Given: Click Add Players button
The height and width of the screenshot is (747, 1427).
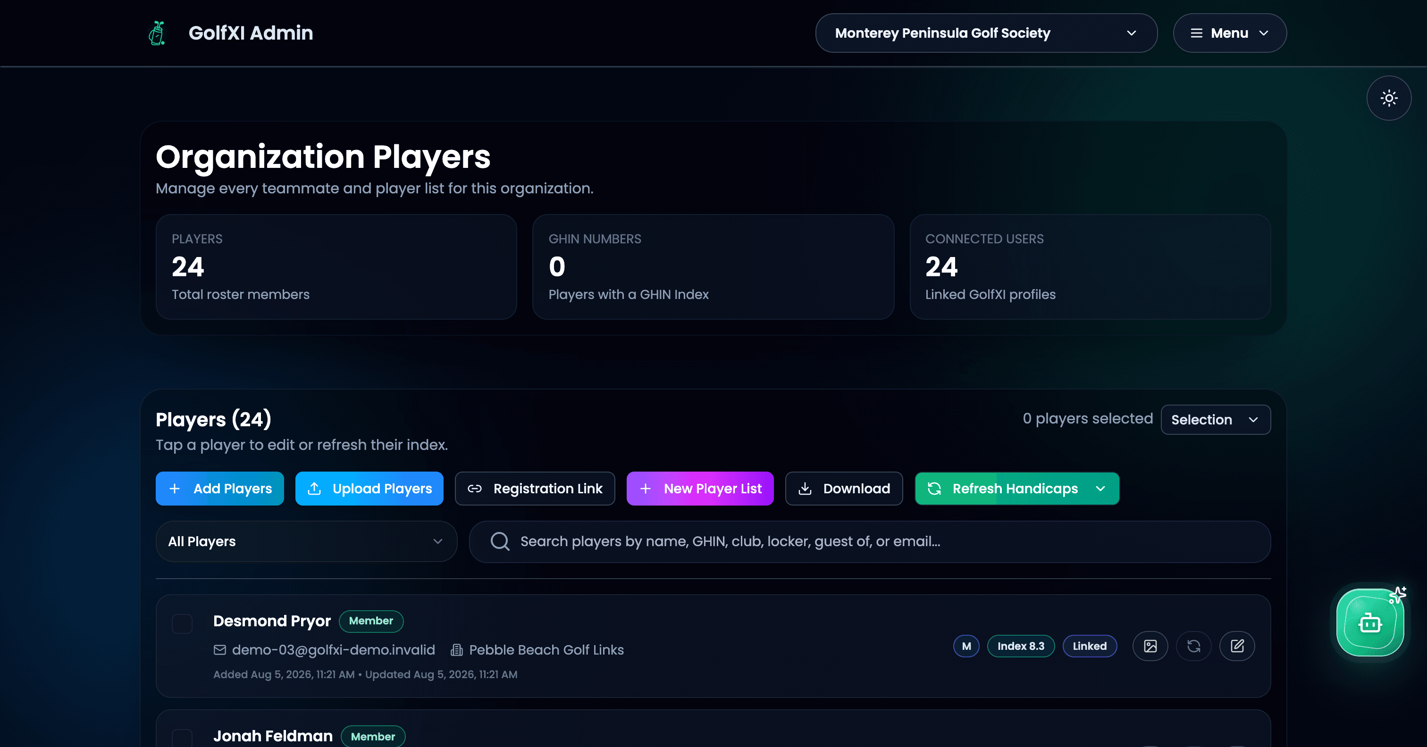Looking at the screenshot, I should pos(220,489).
